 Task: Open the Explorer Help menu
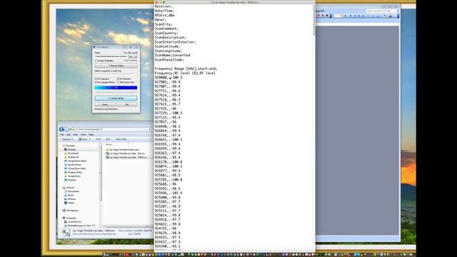(91, 135)
